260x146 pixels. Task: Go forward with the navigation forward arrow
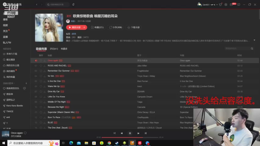42,5
